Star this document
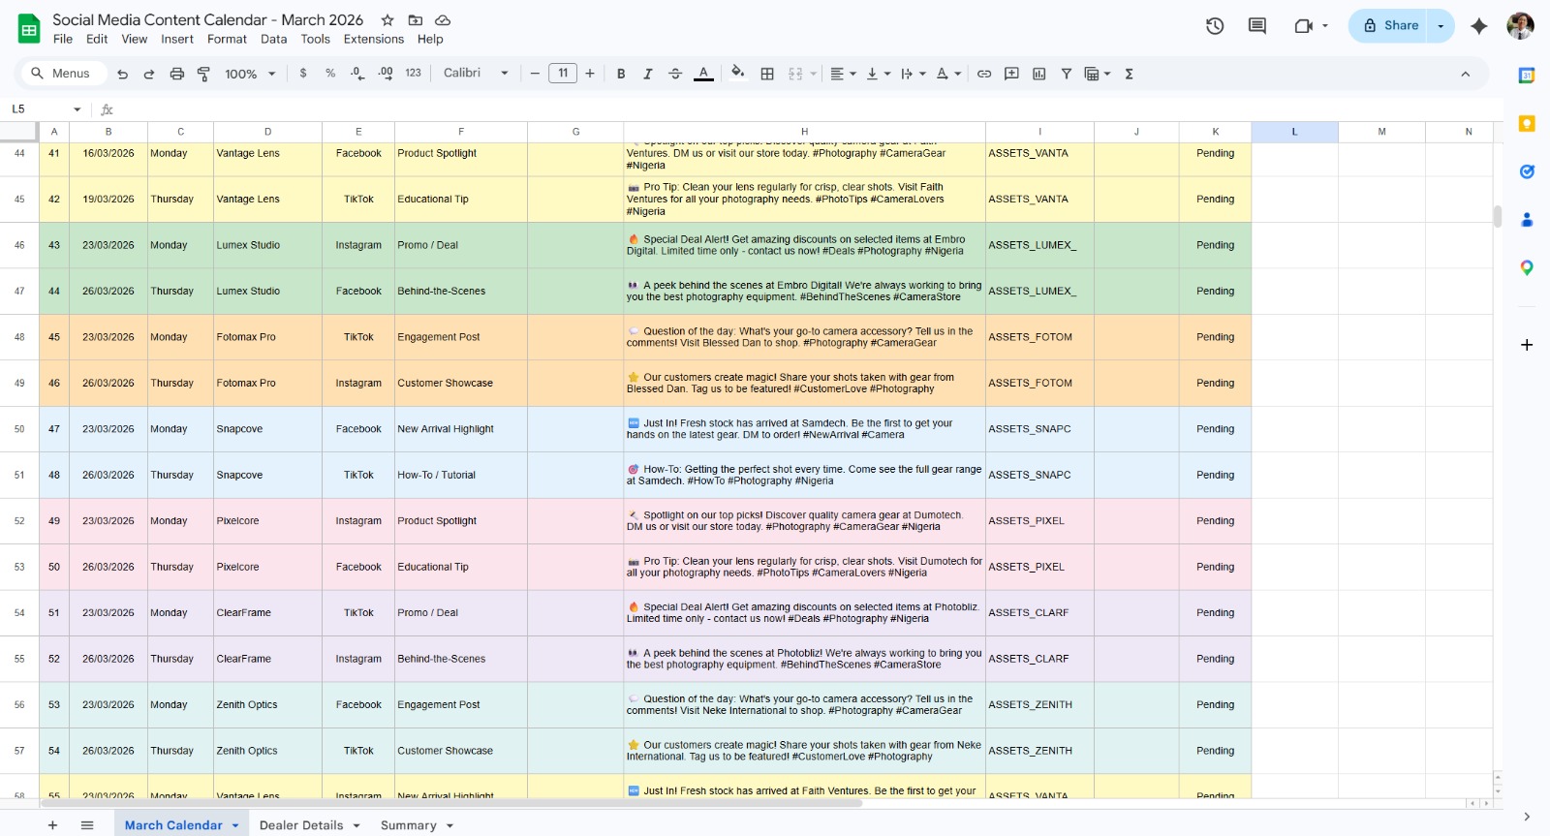 [x=387, y=20]
